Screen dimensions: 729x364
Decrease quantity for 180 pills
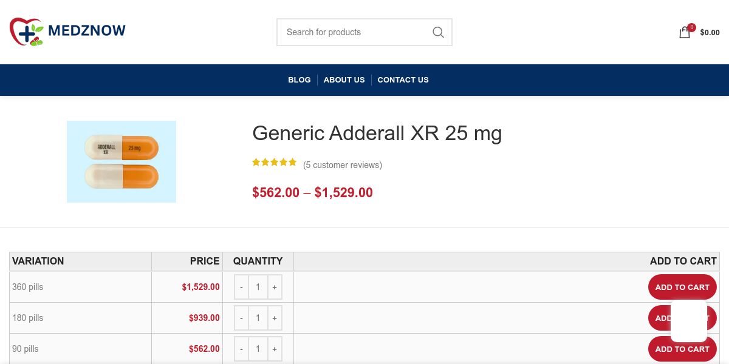[241, 318]
